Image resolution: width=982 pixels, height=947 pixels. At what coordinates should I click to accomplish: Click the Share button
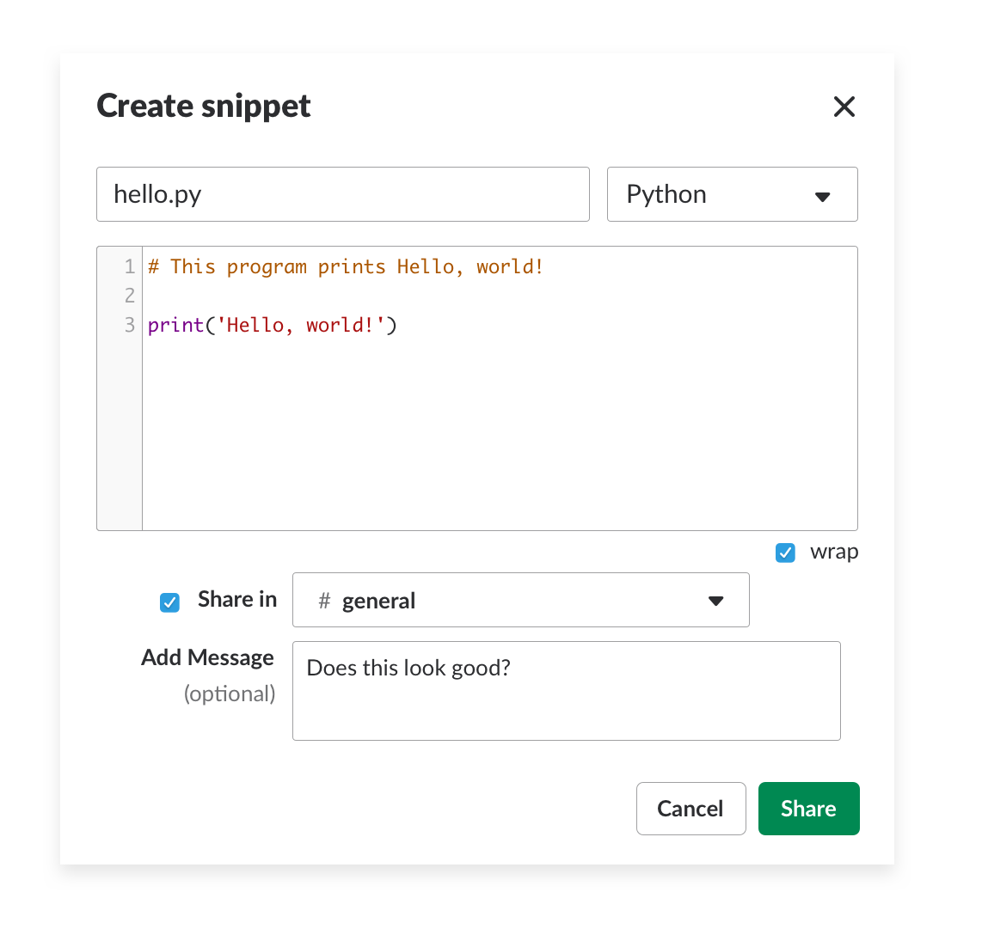808,808
